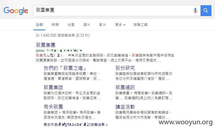Click the blurred www result URL
The image size is (215, 130).
tap(57, 51)
